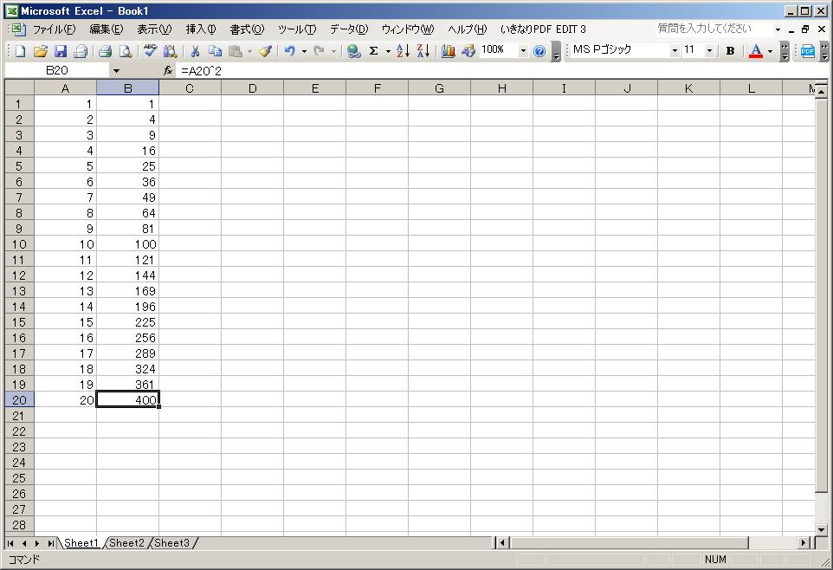Screen dimensions: 833x570
Task: Expand the Name Box dropdown arrow
Action: (117, 70)
